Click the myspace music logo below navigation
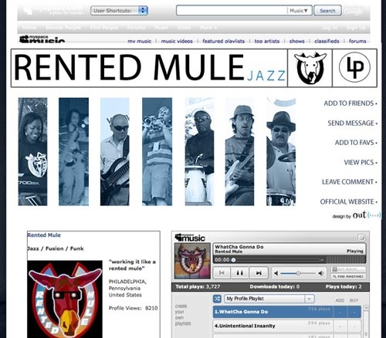Viewport: 386px width, 338px height. [42, 39]
